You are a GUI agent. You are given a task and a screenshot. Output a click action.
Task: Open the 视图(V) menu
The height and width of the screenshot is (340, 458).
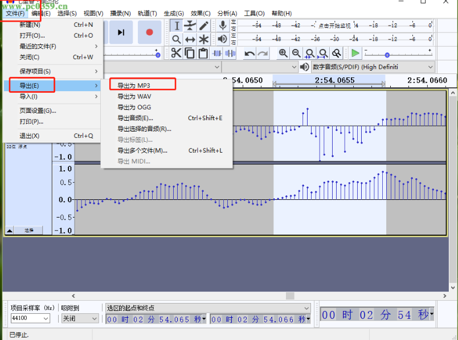(93, 14)
